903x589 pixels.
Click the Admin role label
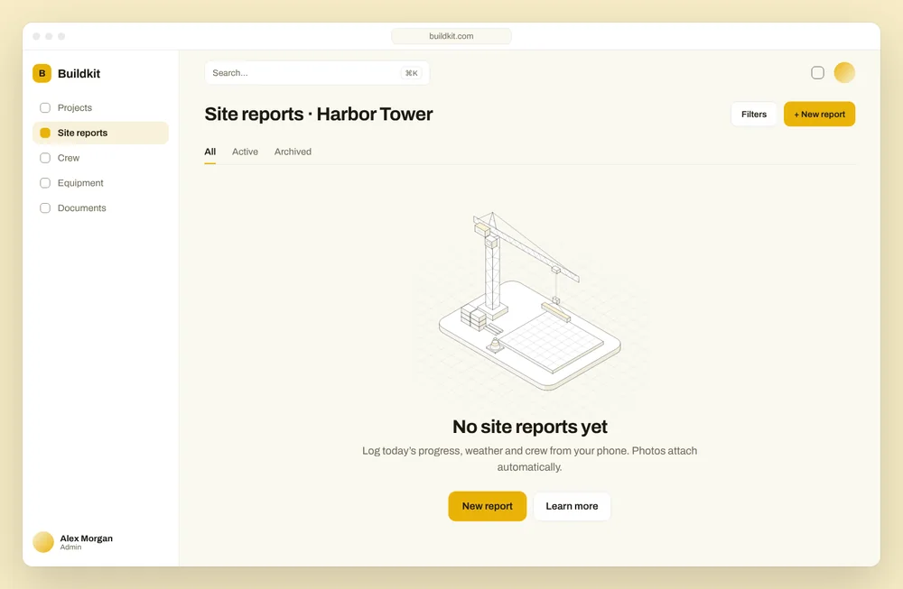(70, 548)
